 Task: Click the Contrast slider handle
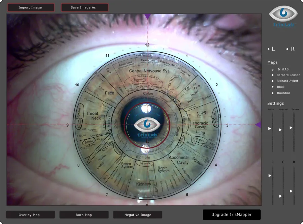pyautogui.click(x=280, y=130)
